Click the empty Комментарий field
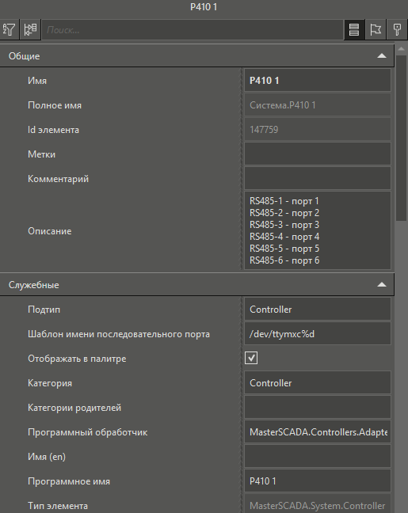408x513 pixels. (318, 179)
